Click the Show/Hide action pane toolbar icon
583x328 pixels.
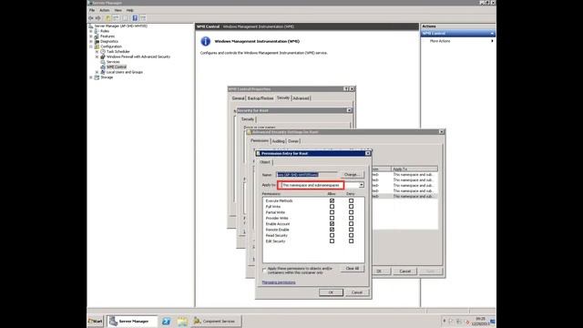143,18
